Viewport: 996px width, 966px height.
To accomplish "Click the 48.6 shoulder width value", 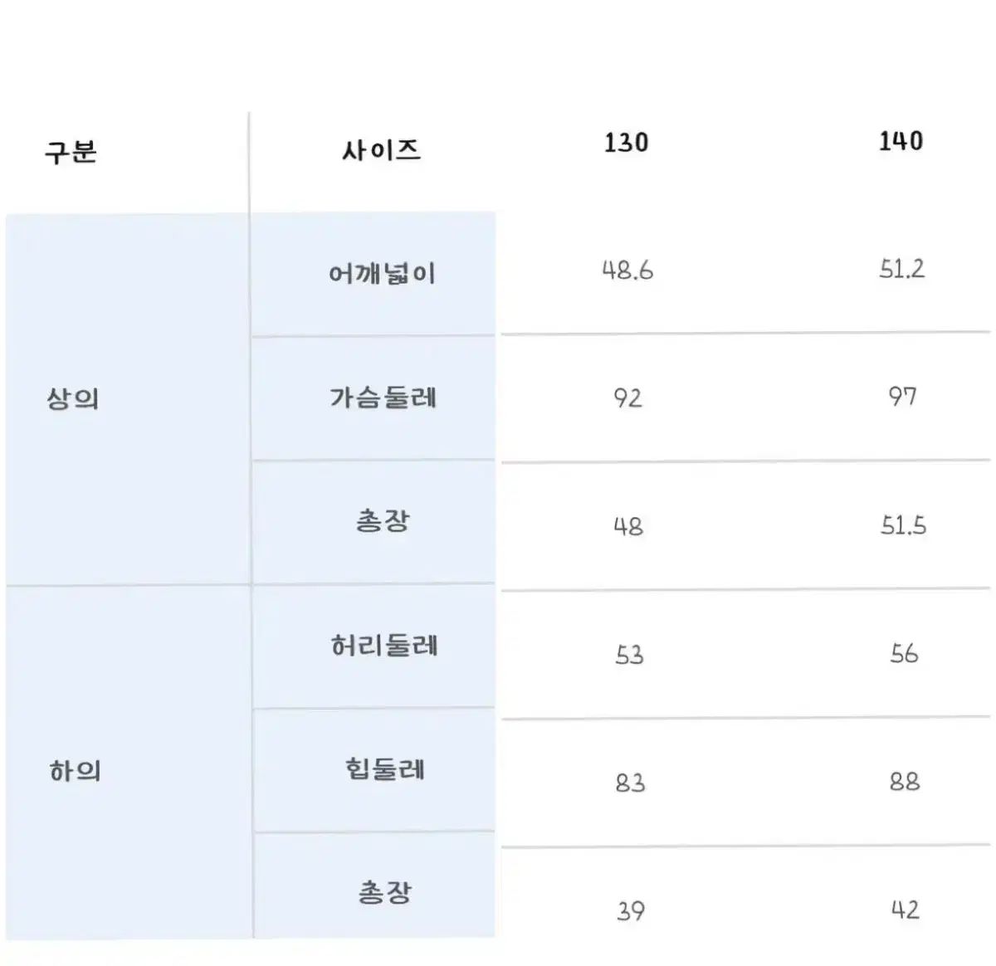I will tap(627, 271).
